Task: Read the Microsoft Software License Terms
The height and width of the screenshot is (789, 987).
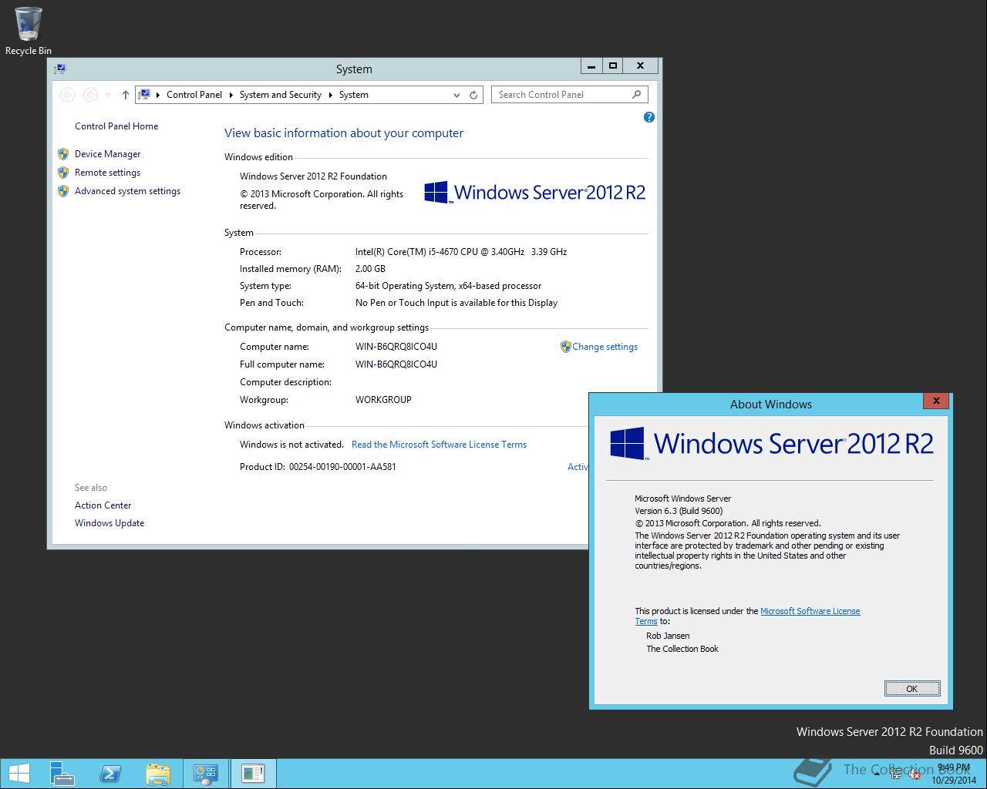Action: tap(439, 445)
